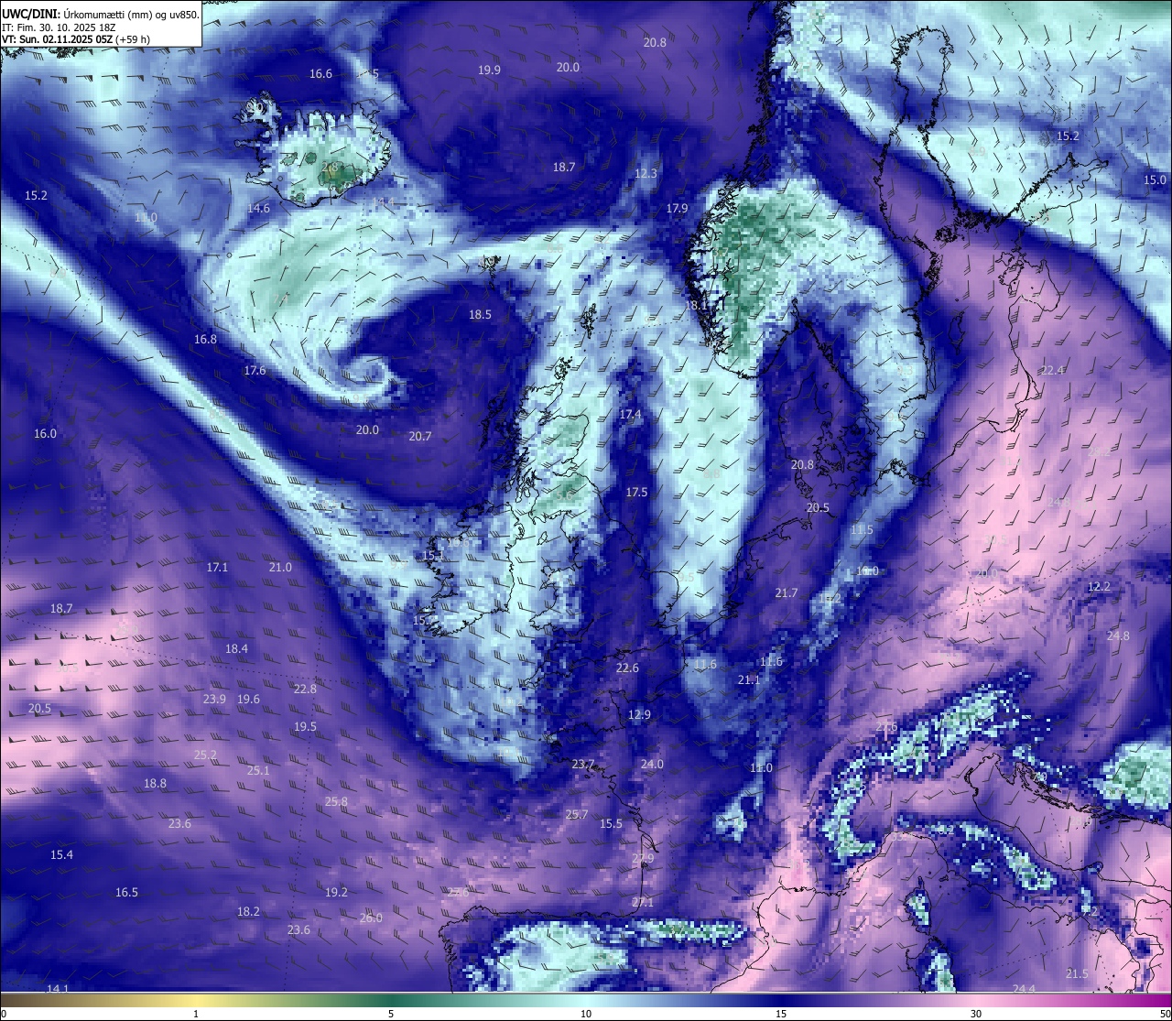The width and height of the screenshot is (1172, 1021).
Task: Click the 18.4 value label
Action: (x=236, y=648)
